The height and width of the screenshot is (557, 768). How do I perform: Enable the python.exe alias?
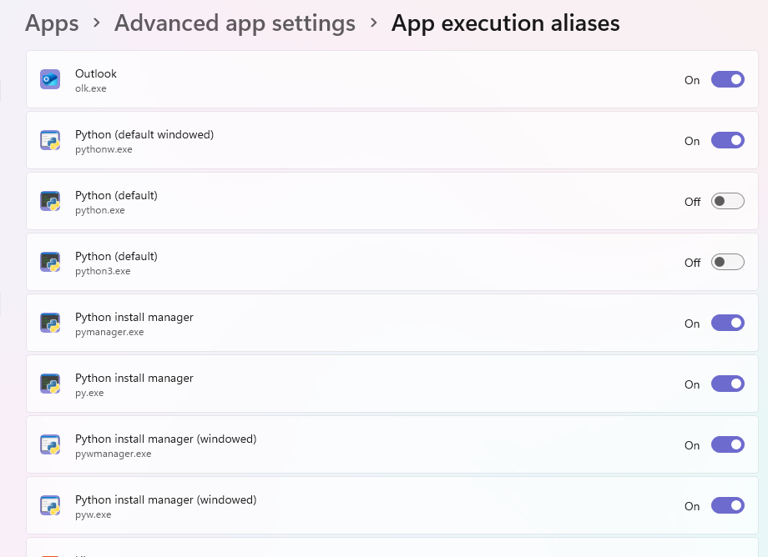(x=727, y=201)
